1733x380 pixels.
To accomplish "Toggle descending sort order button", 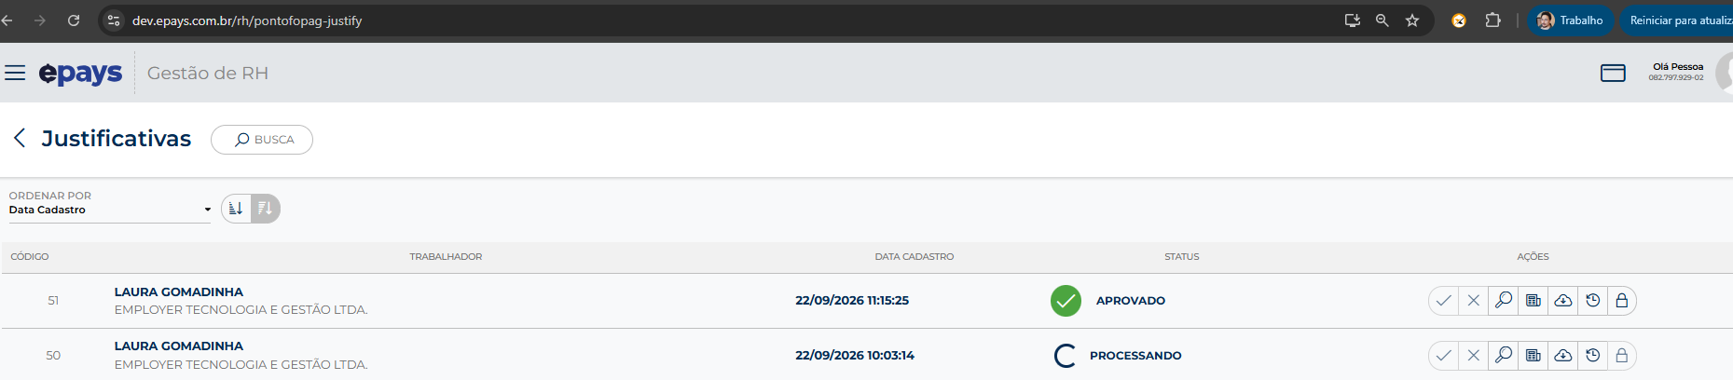I will pyautogui.click(x=266, y=208).
